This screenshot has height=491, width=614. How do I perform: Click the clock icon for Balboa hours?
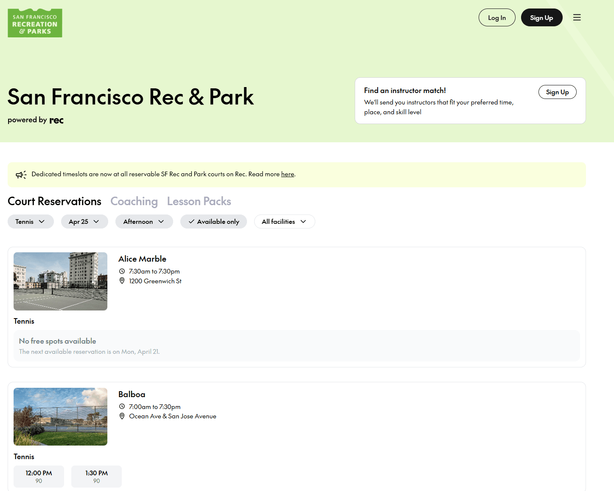click(122, 406)
